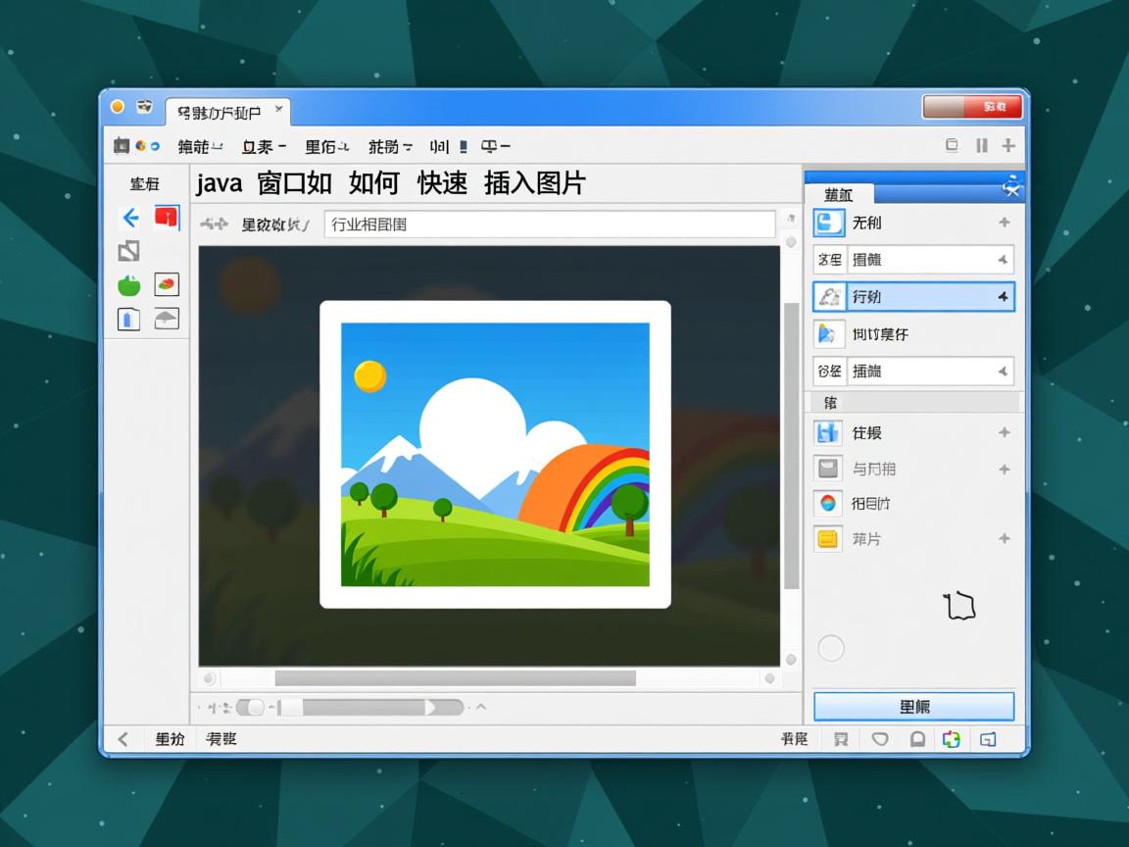Click the round multicolor icon in right panel

tap(828, 504)
